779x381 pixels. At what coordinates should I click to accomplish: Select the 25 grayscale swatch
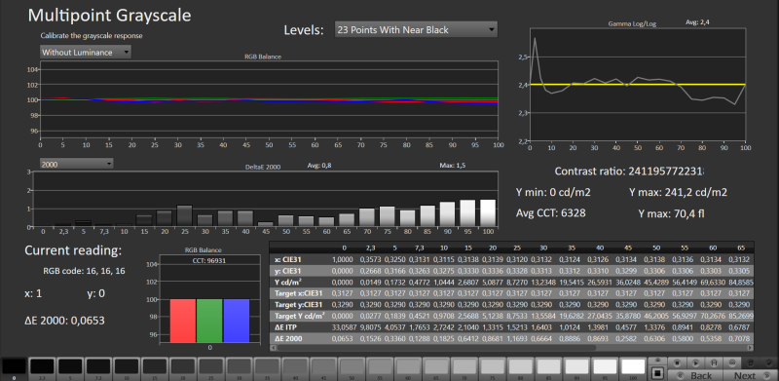click(x=210, y=367)
